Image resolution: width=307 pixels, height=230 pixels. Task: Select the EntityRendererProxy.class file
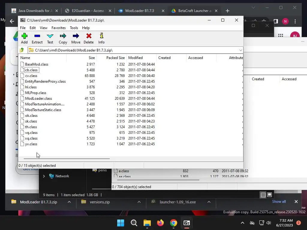tap(46, 81)
